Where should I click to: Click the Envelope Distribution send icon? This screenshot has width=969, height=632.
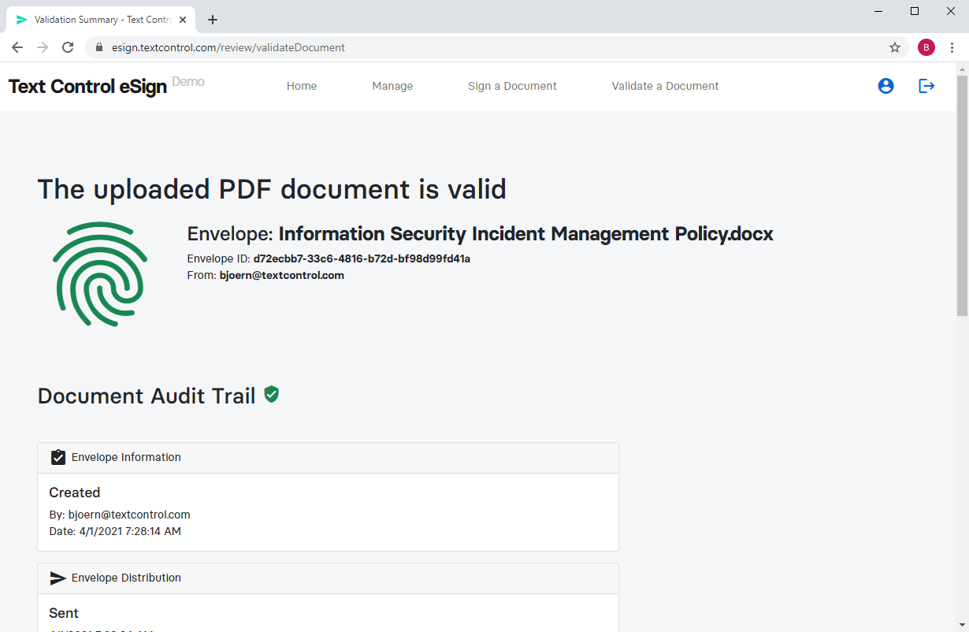coord(58,578)
